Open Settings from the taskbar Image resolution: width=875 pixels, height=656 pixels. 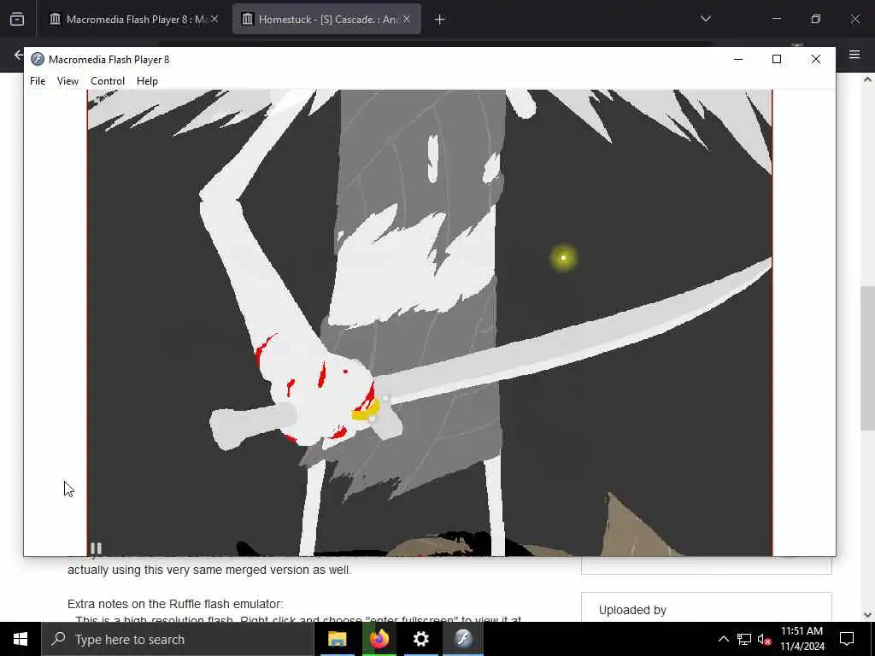pos(420,639)
